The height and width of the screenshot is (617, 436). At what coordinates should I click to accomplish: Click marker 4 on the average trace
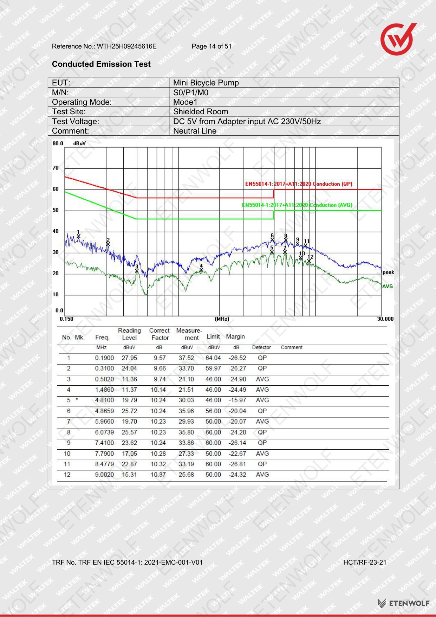click(x=201, y=270)
